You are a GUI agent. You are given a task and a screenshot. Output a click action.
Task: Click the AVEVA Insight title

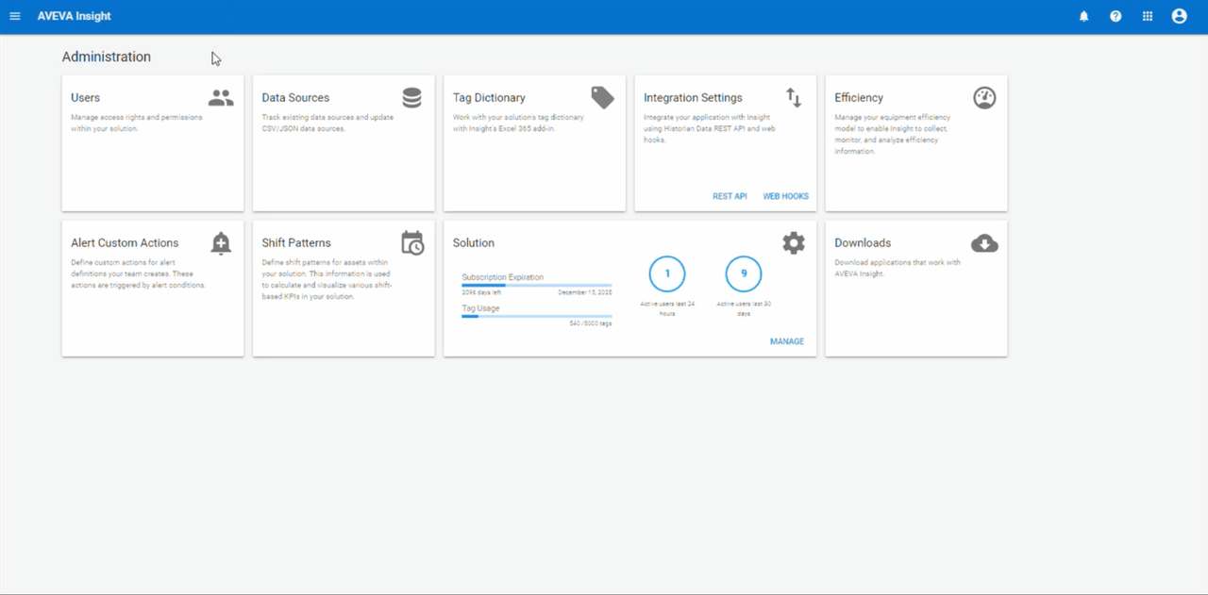(x=74, y=16)
